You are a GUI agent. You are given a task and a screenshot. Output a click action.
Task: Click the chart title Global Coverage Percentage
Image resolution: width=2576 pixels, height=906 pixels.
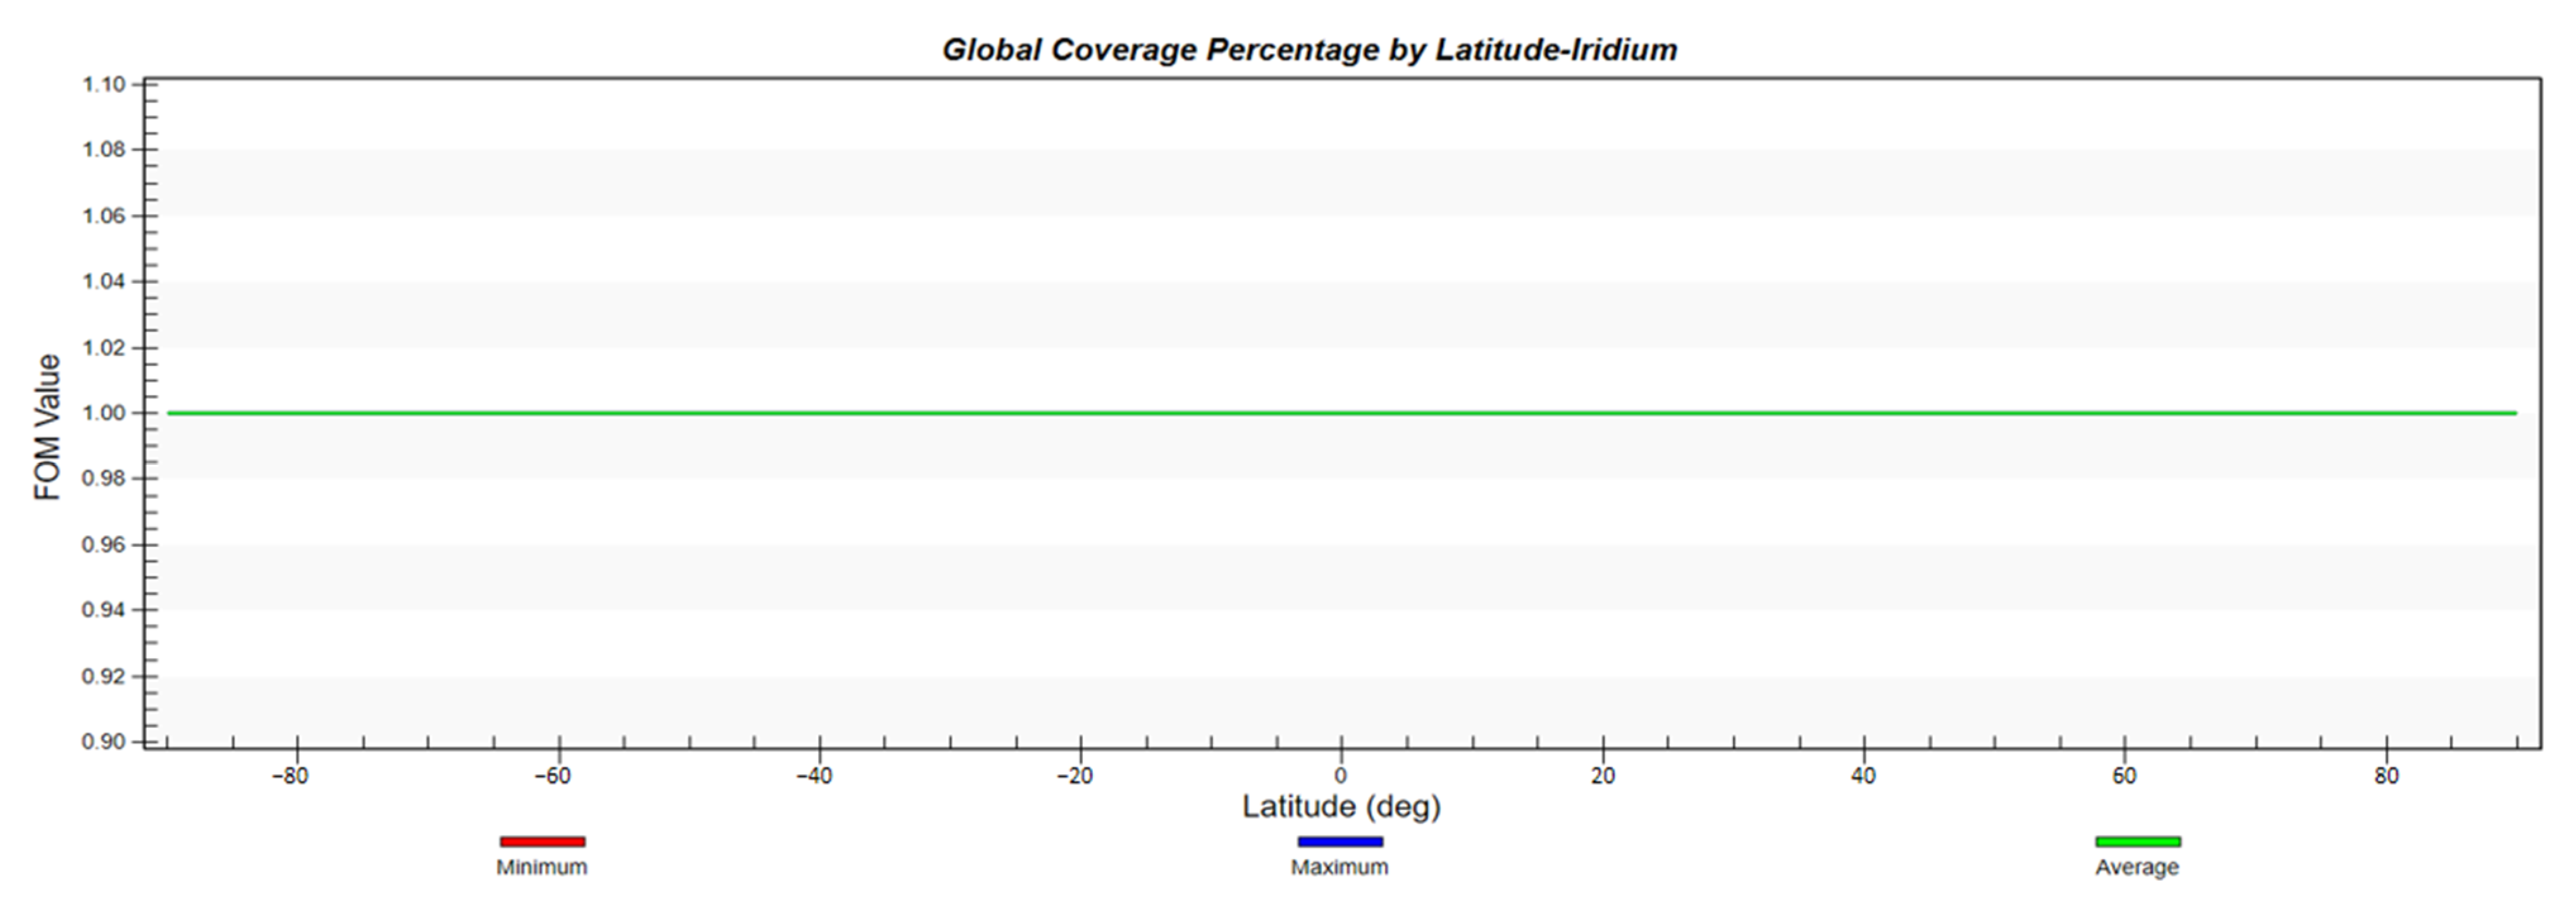(1309, 49)
